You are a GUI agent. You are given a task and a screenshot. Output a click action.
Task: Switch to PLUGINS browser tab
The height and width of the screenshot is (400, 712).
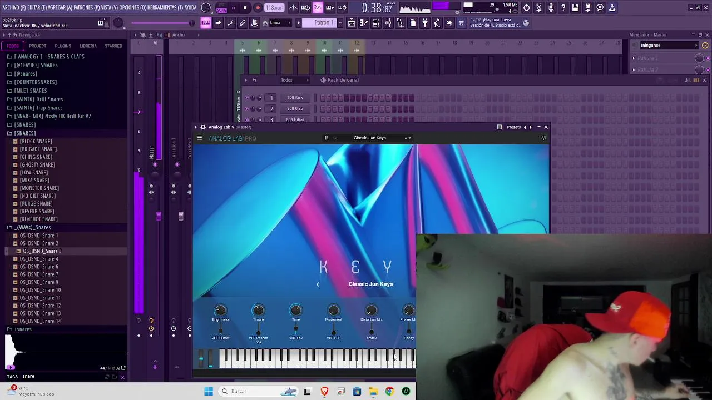point(63,46)
